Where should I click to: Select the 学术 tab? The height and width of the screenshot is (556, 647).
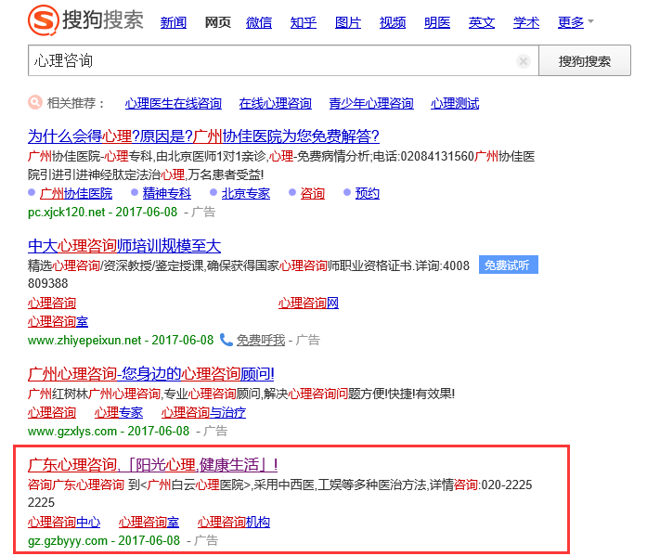(526, 22)
